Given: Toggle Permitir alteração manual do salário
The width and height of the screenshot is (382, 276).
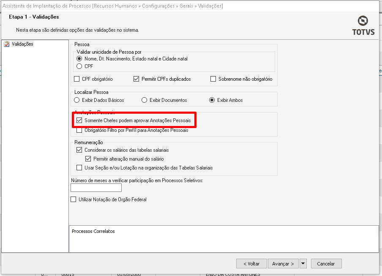Looking at the screenshot, I should [x=88, y=159].
